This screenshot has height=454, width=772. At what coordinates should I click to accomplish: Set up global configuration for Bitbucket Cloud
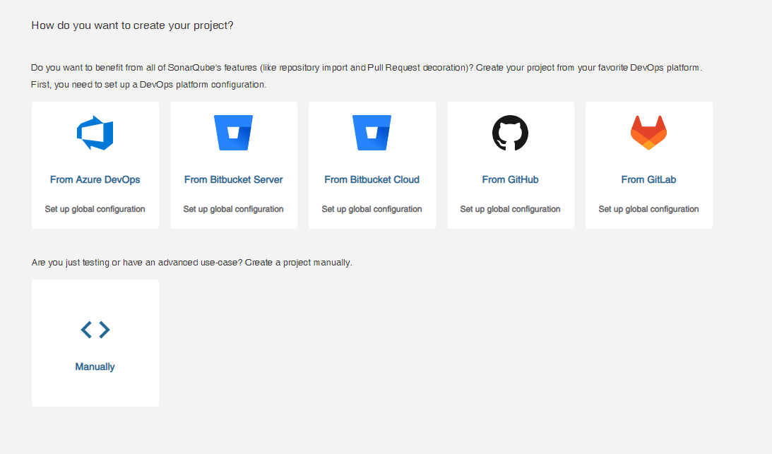coord(372,209)
